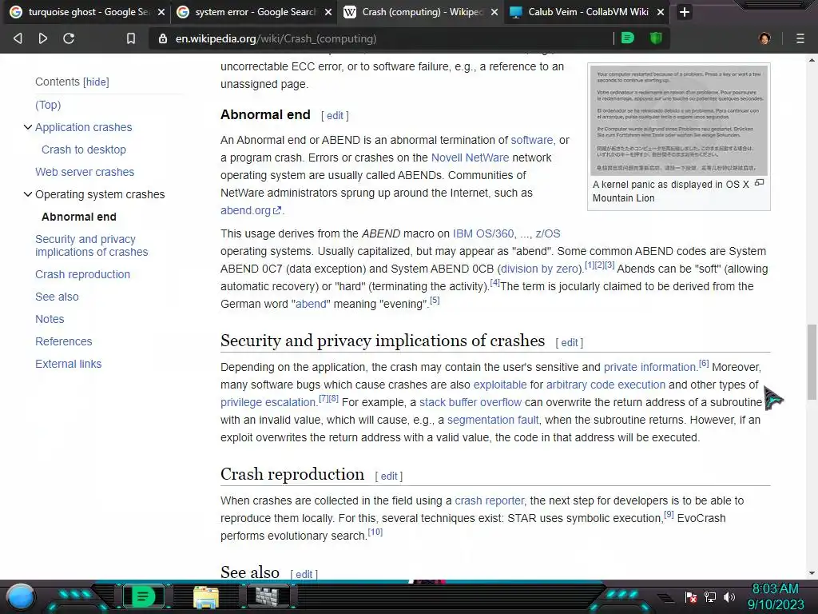Image resolution: width=818 pixels, height=614 pixels.
Task: Open the network tray icon
Action: pos(710,597)
